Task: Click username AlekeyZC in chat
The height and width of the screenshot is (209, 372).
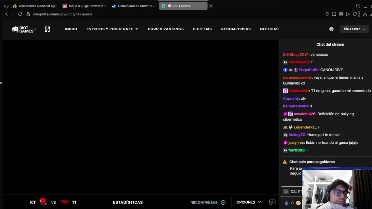Action: point(297,135)
